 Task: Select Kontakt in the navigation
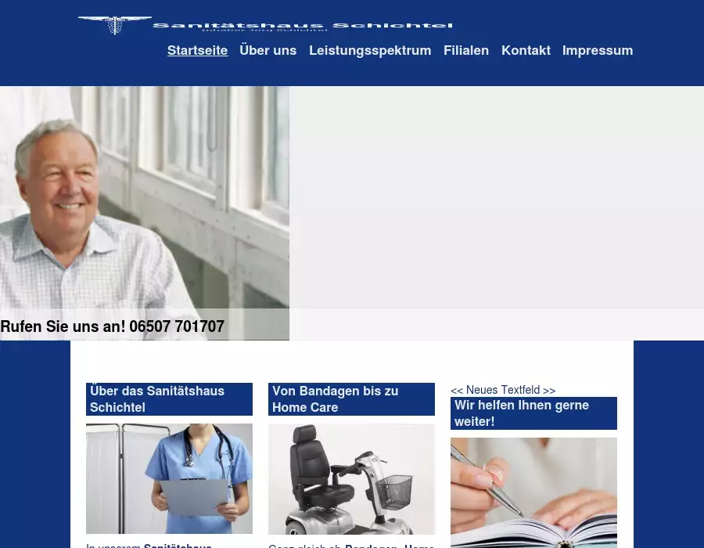[x=526, y=51]
